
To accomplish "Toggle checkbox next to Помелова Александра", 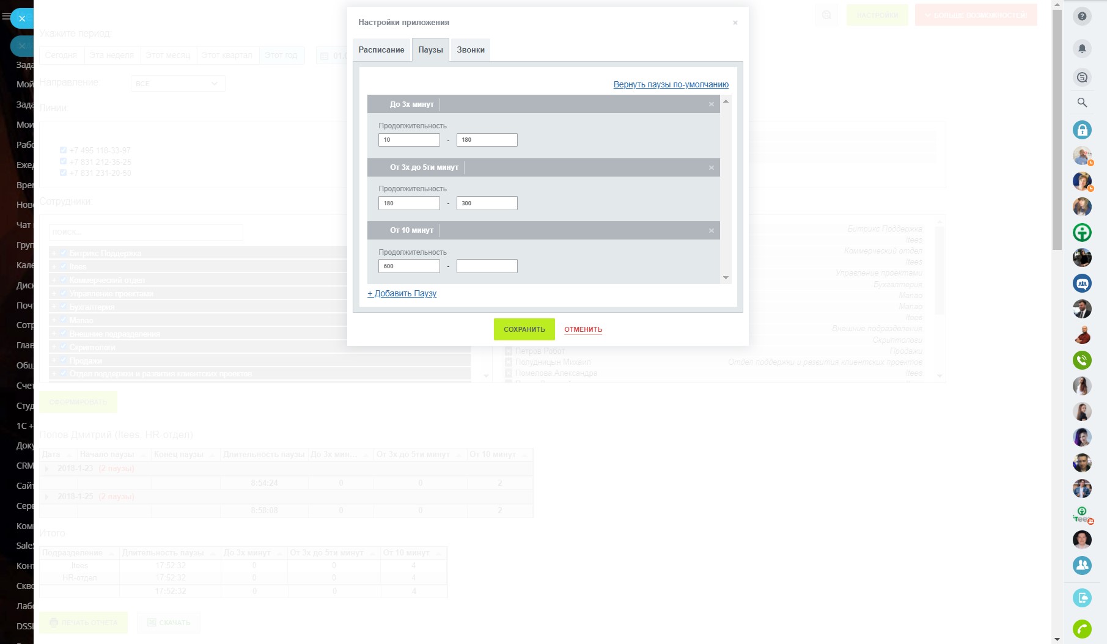I will 509,373.
